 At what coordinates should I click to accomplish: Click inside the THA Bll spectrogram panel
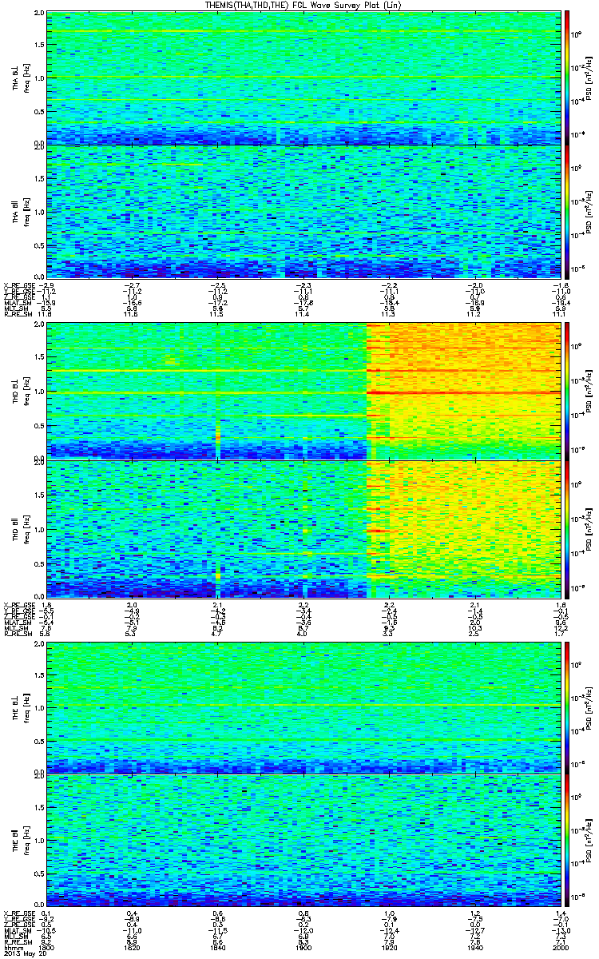pyautogui.click(x=303, y=212)
